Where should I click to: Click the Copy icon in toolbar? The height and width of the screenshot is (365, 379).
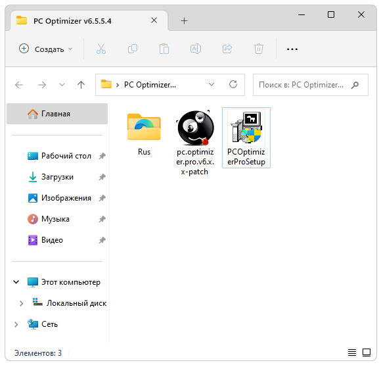[x=133, y=49]
